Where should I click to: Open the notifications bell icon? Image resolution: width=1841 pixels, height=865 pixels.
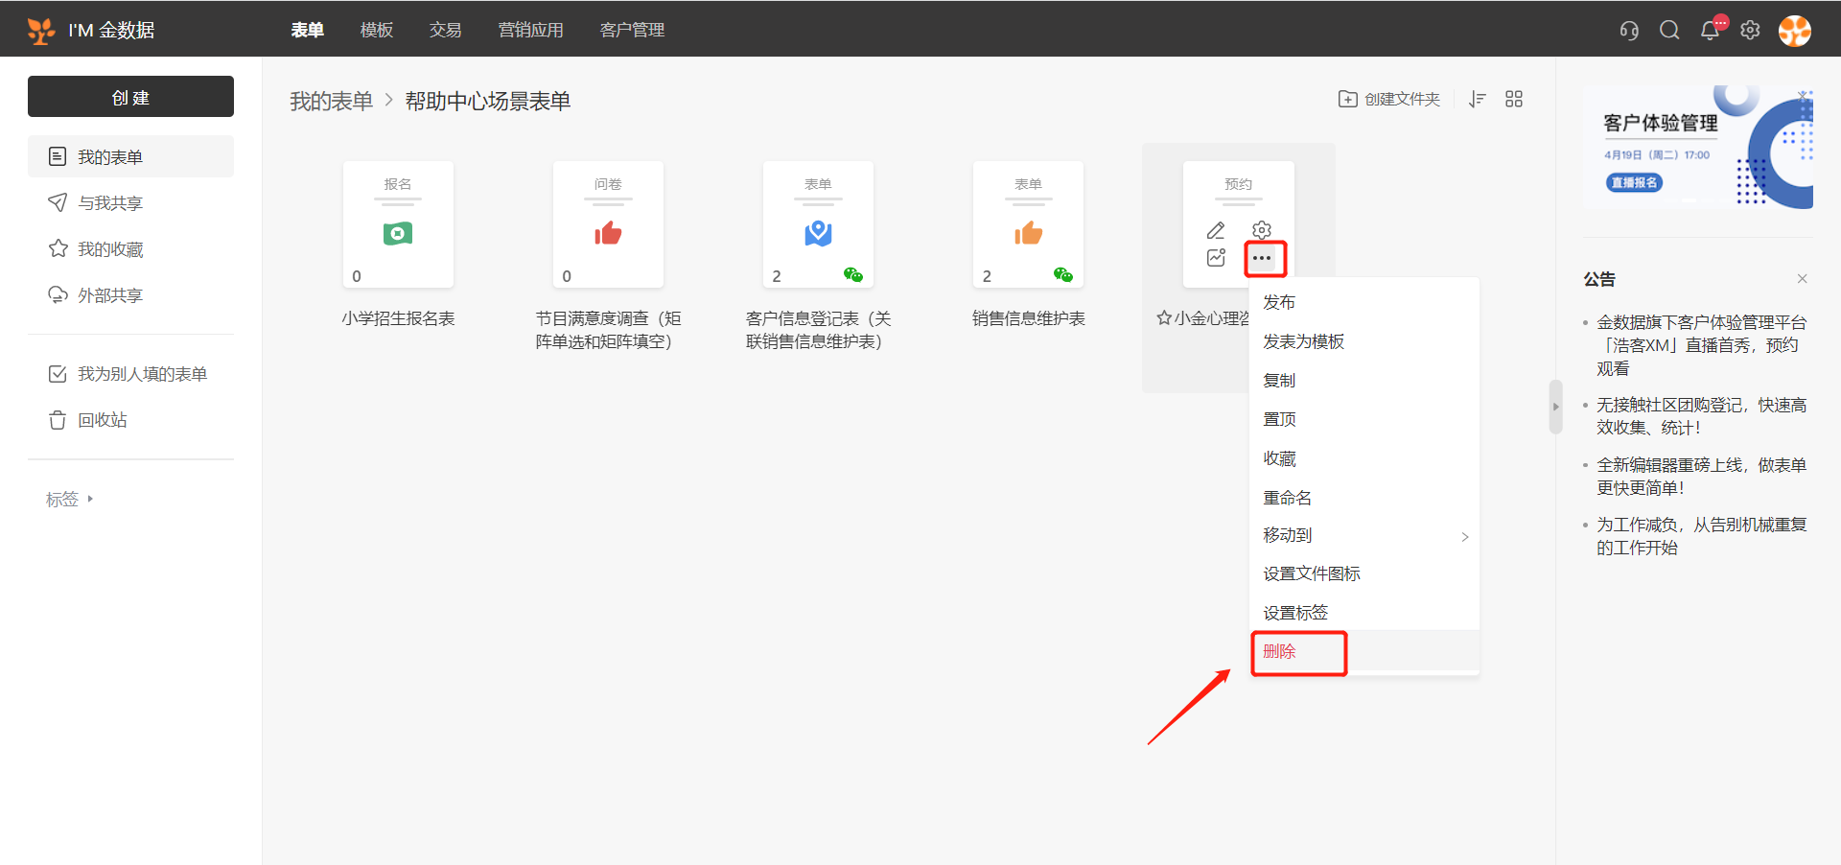[x=1710, y=30]
